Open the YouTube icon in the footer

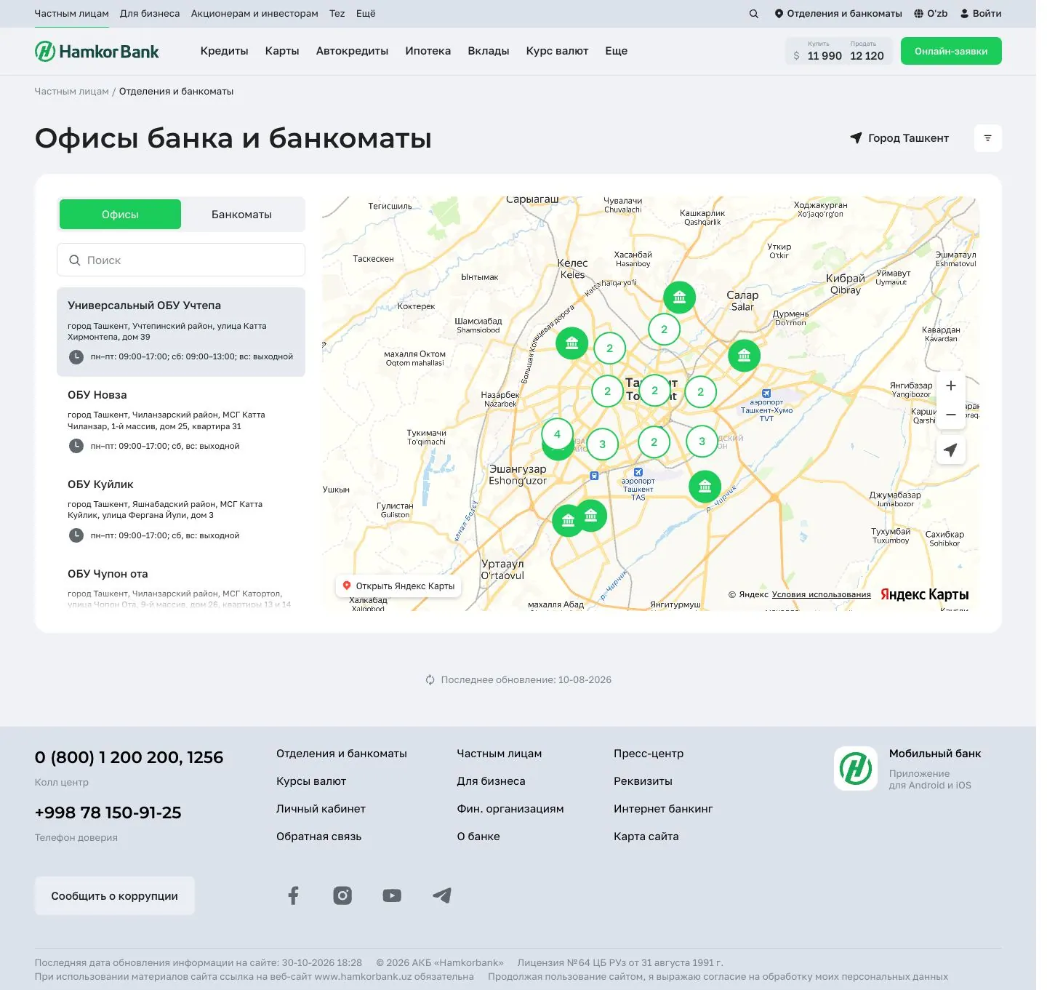click(392, 895)
